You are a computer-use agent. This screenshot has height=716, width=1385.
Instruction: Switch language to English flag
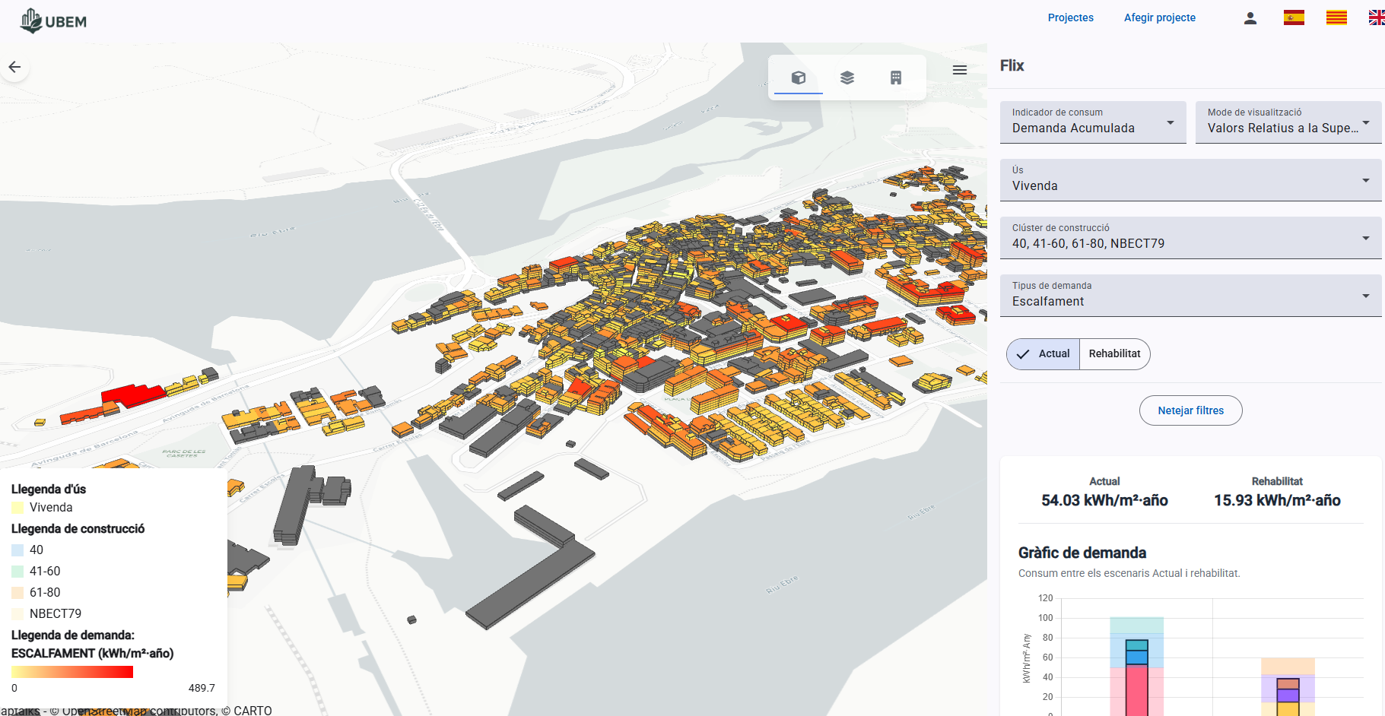tap(1377, 17)
